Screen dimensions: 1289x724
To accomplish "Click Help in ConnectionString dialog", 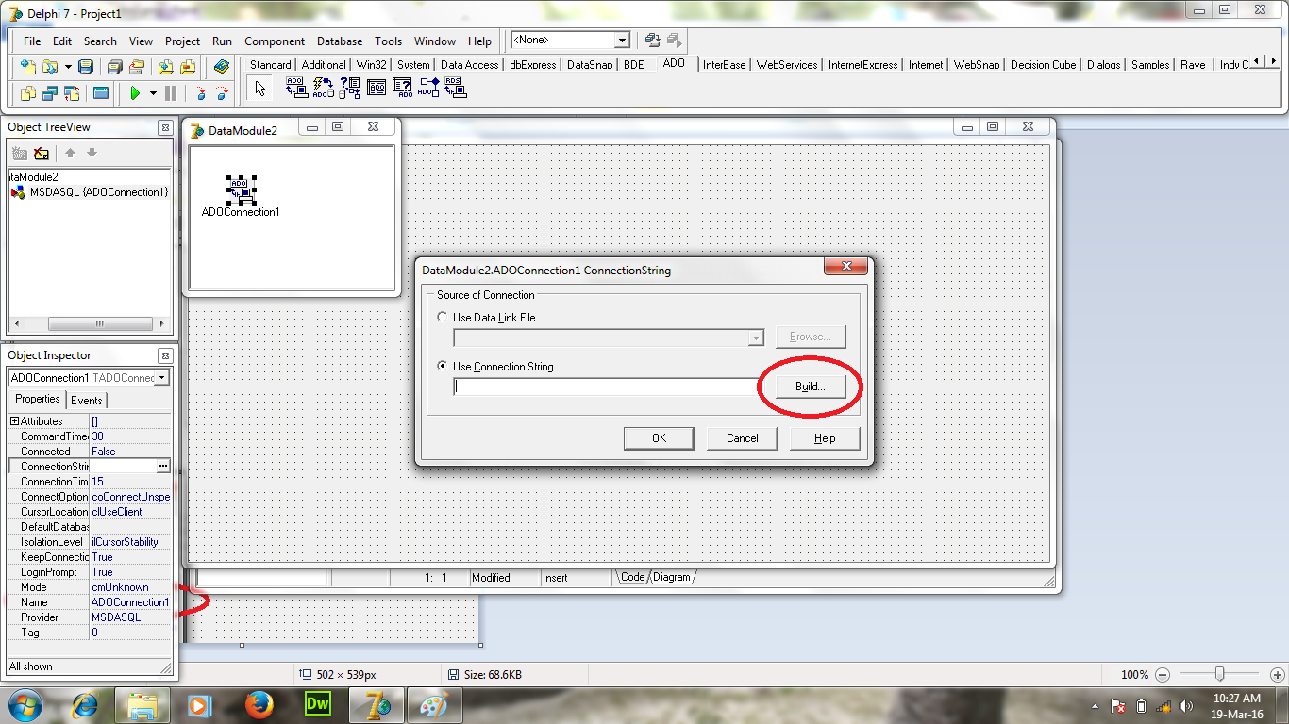I will click(x=825, y=438).
